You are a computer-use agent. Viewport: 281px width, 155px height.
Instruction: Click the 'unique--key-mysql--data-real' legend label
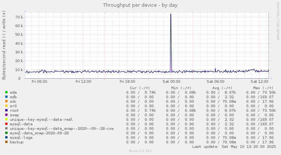[41, 120]
